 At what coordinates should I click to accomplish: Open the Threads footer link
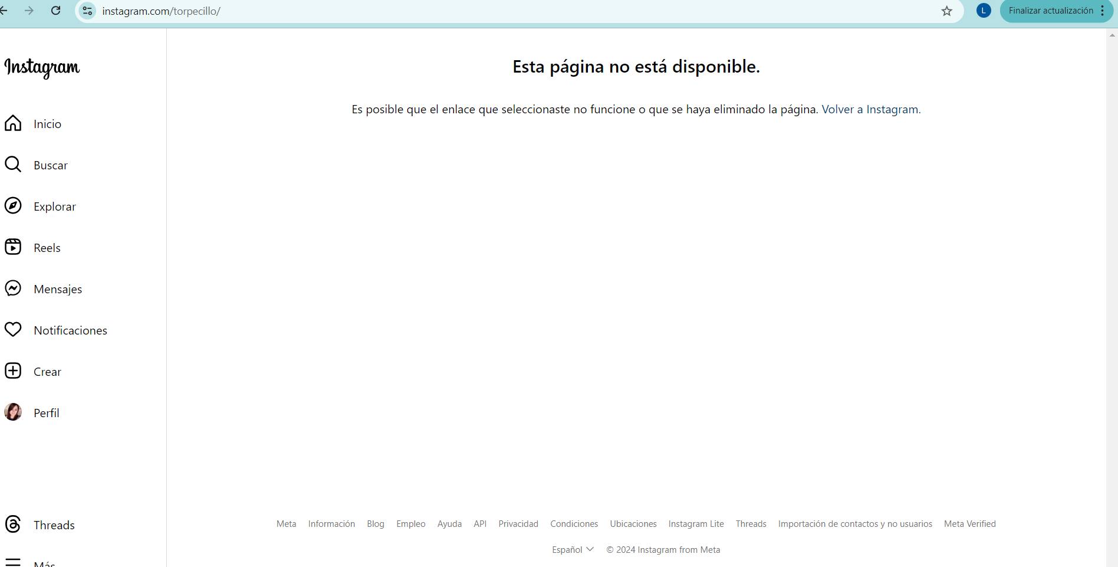pyautogui.click(x=751, y=523)
